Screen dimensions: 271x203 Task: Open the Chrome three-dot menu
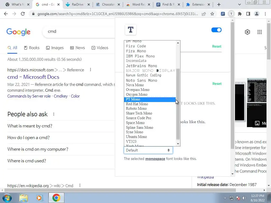tap(265, 14)
